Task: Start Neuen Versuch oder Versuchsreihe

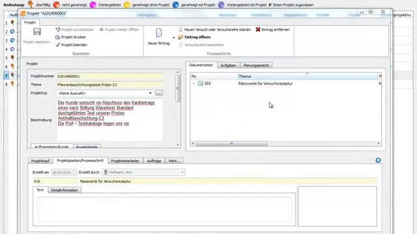Action: coord(214,29)
